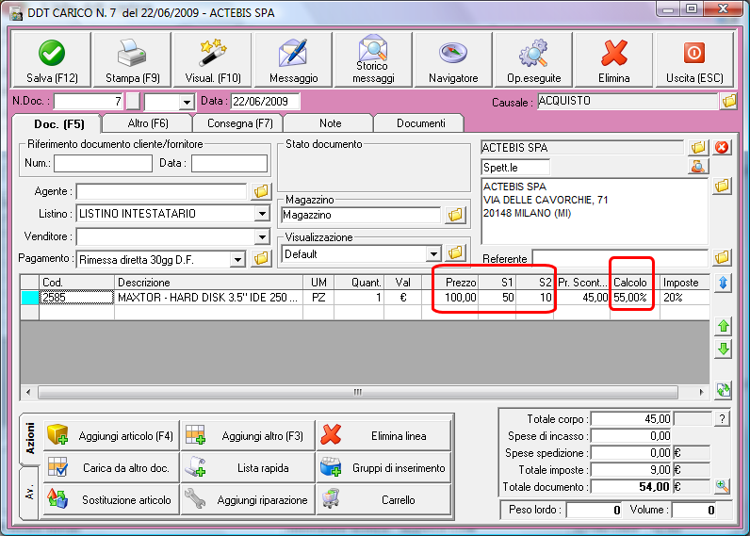Click the green down arrow beside the grid

coord(724,349)
